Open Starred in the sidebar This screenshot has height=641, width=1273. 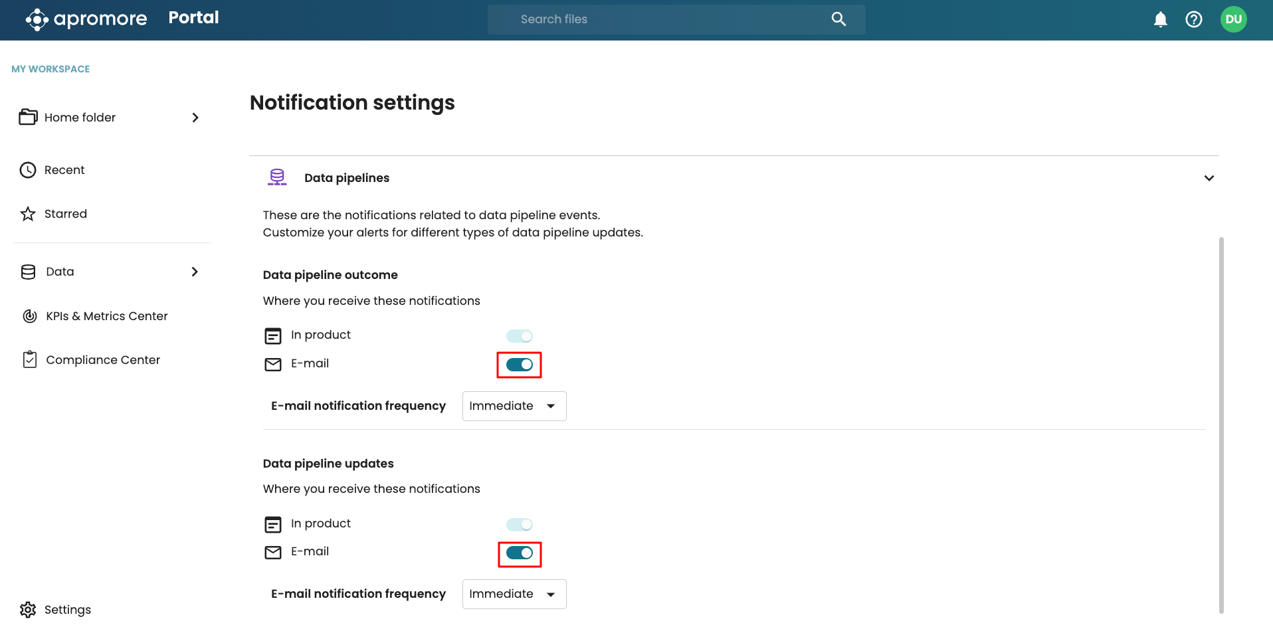tap(65, 214)
